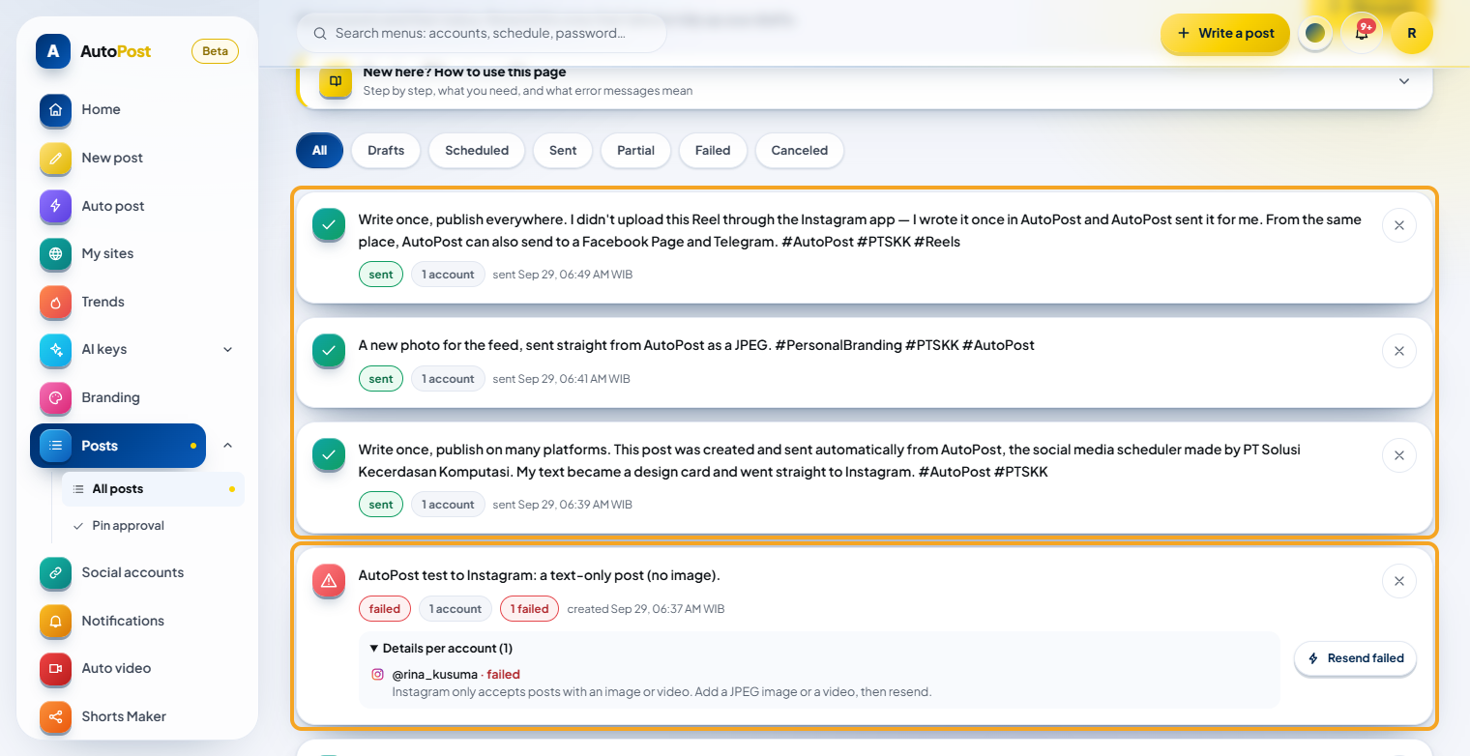This screenshot has width=1470, height=756.
Task: Click the '1 failed' badge
Action: coord(529,609)
